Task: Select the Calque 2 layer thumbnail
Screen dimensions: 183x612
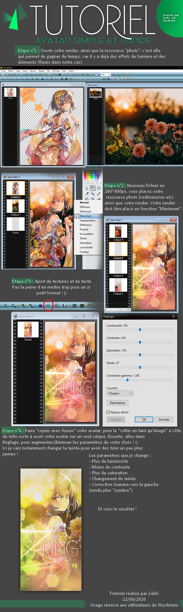Action: point(16,188)
